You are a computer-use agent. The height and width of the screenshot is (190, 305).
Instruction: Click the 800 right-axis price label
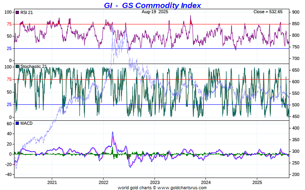click(295, 35)
